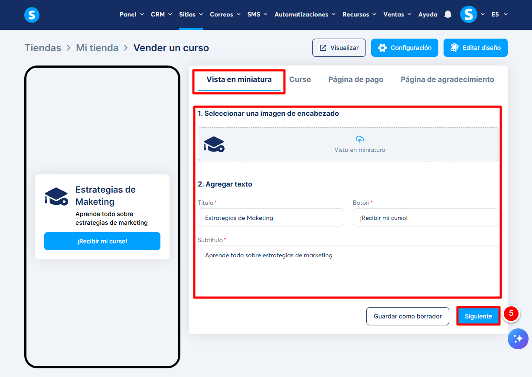Click the AI assistant sparkle button
This screenshot has height=377, width=532.
click(518, 339)
